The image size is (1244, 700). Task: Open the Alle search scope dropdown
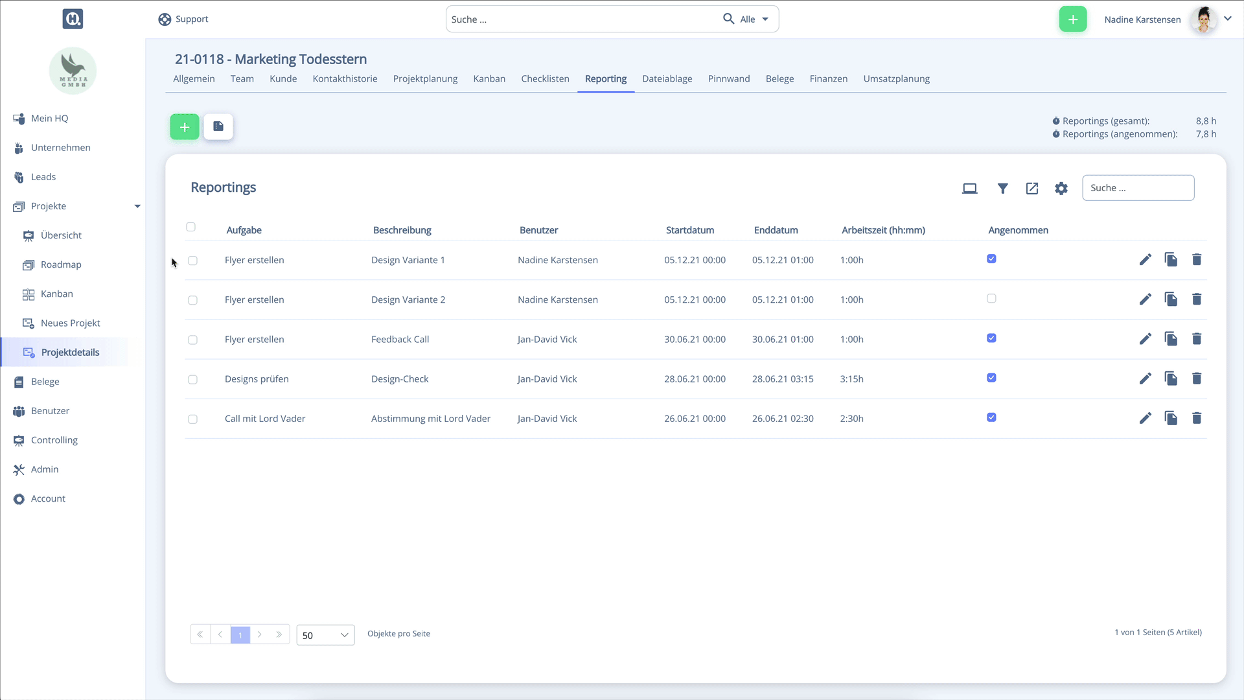coord(755,19)
